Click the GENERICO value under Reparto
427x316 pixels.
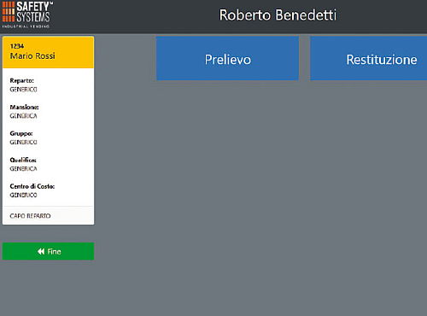pos(23,90)
